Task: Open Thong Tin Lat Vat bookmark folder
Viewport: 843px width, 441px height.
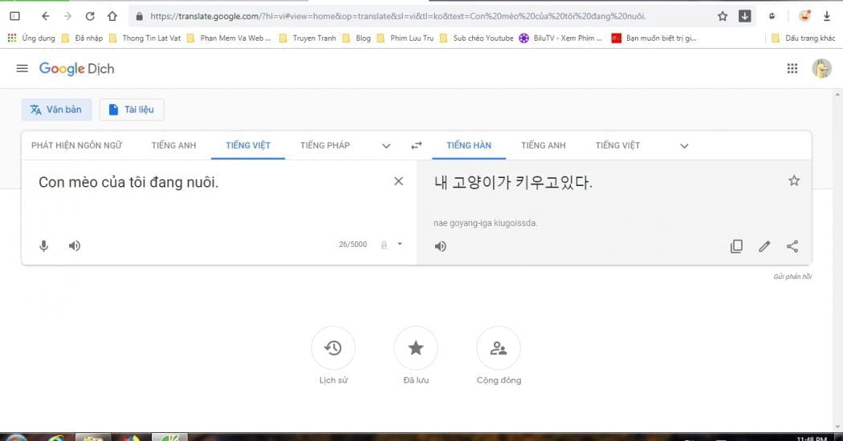Action: click(x=145, y=38)
